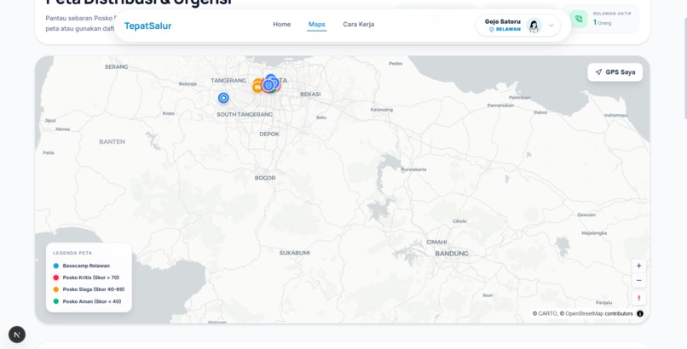This screenshot has height=349, width=687.
Task: Open the map attribution info icon
Action: coord(640,313)
